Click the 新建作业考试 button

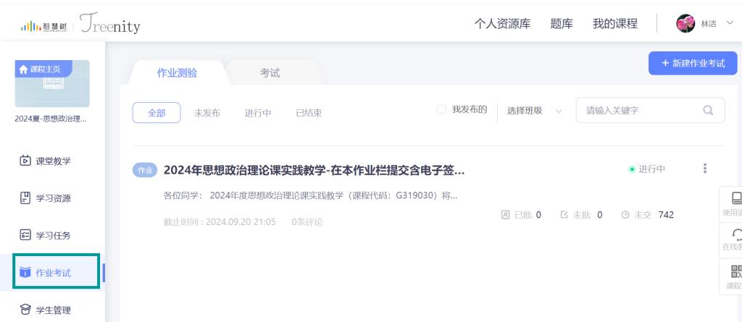(x=693, y=63)
